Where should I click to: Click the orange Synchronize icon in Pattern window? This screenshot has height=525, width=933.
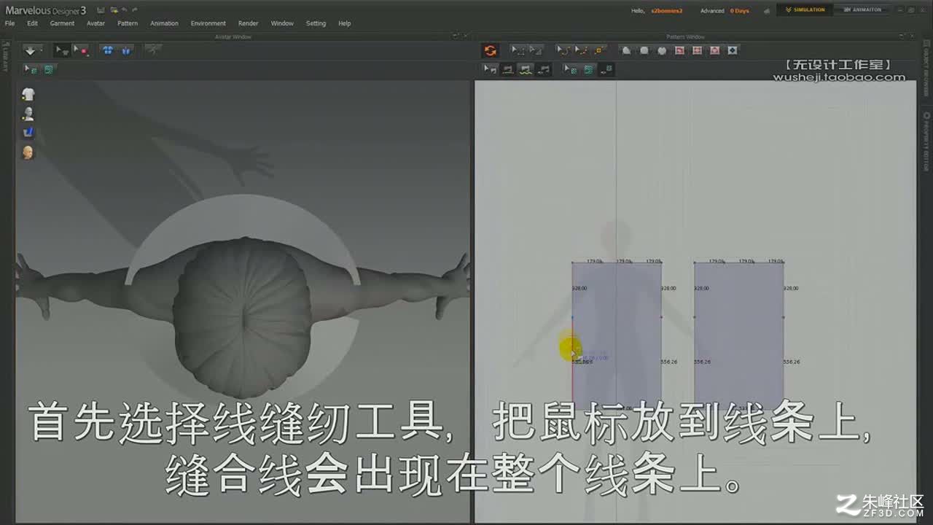(x=491, y=50)
